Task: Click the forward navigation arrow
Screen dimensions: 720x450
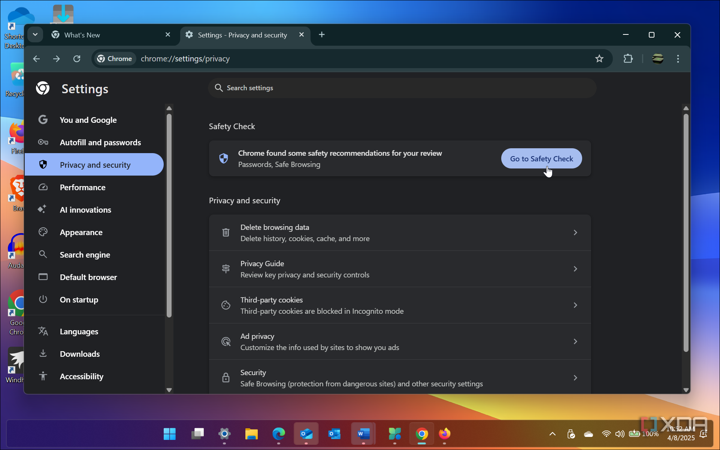Action: click(57, 59)
